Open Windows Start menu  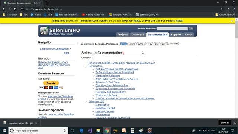4,131
